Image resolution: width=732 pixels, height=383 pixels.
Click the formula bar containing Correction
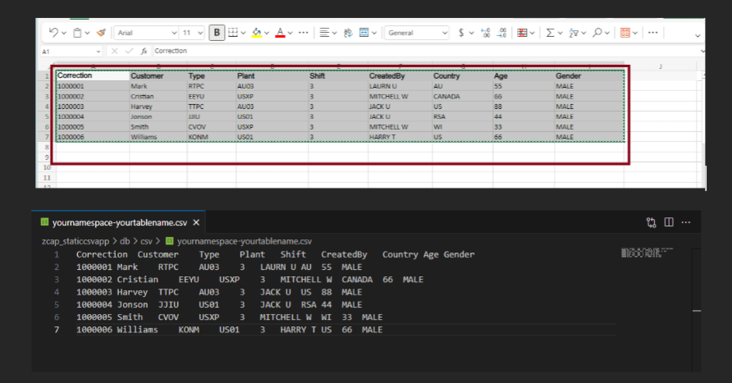coord(425,51)
